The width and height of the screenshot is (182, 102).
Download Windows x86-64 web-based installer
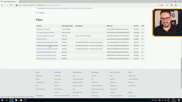47,49
